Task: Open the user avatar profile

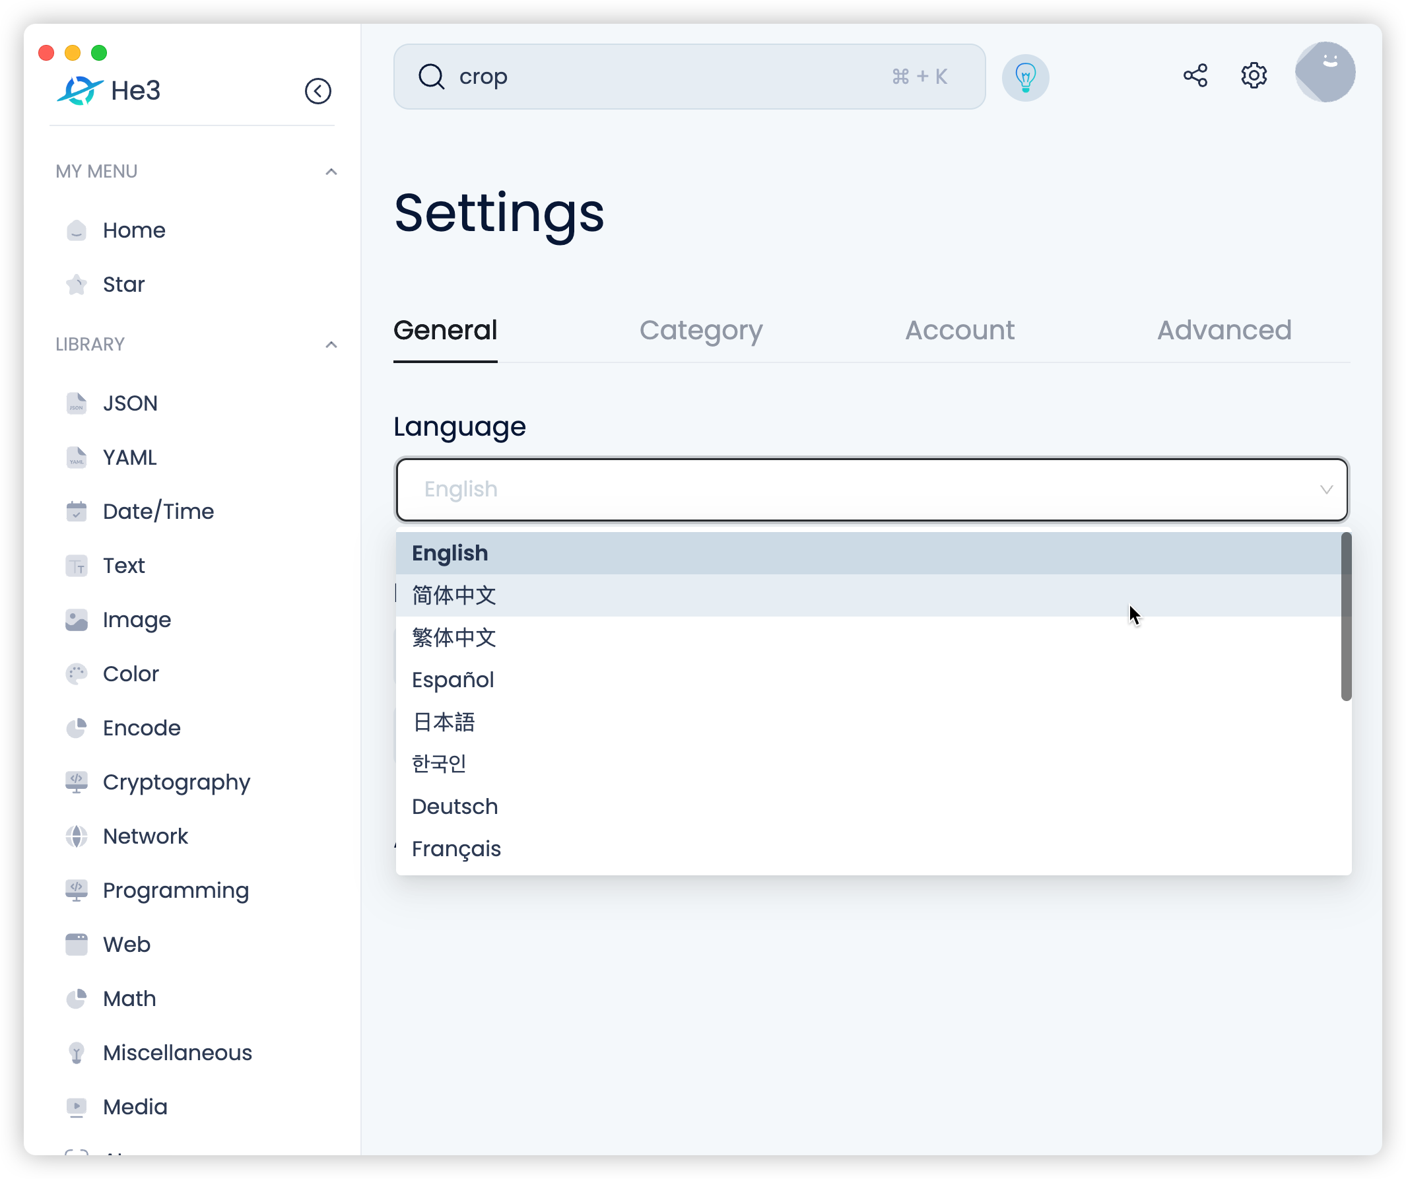Action: pos(1324,73)
